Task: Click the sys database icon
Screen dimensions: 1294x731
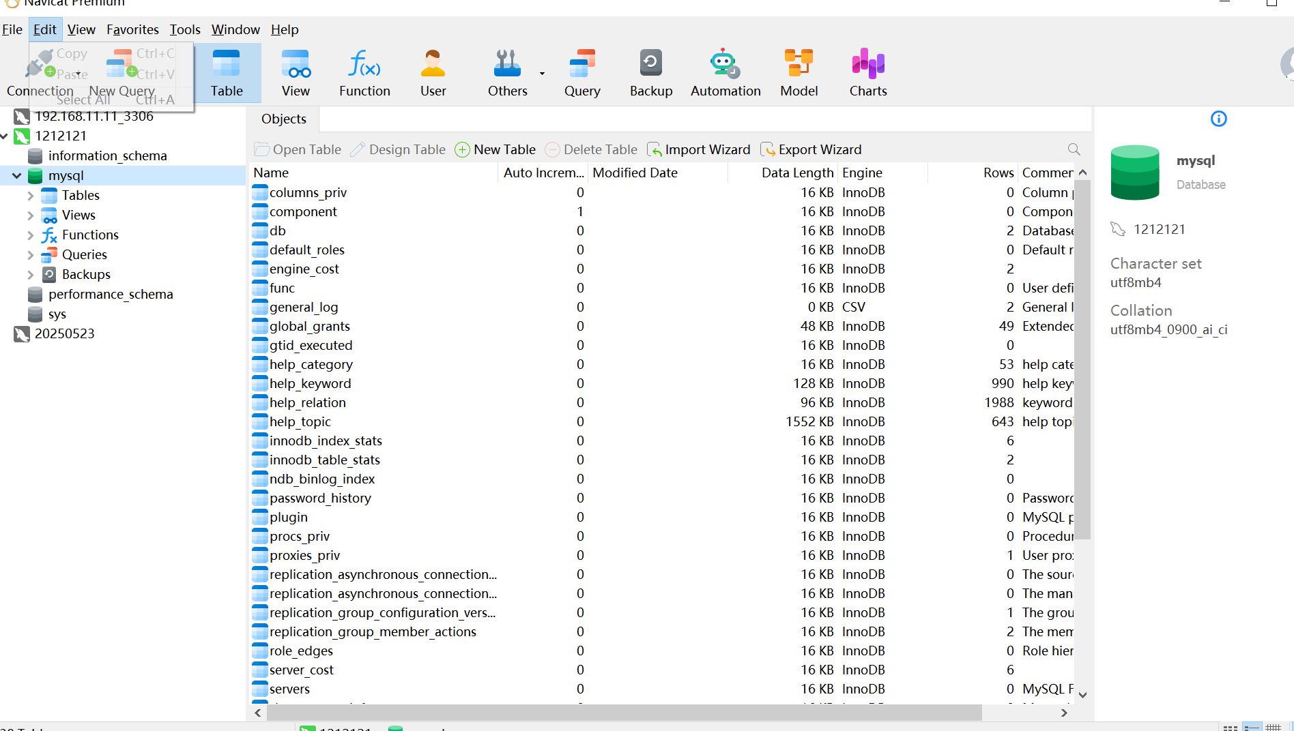Action: (x=35, y=314)
